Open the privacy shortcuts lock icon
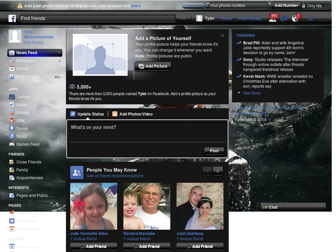The height and width of the screenshot is (252, 336). (x=311, y=19)
